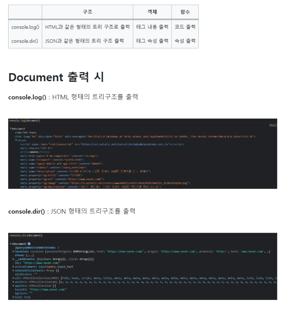Expand the anchors HTMLCollection row

tap(13, 282)
